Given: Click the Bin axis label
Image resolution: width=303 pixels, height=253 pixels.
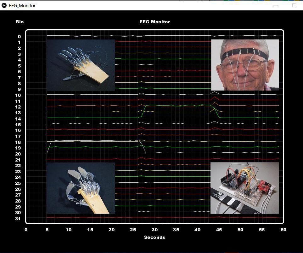Looking at the screenshot, I should tap(20, 22).
